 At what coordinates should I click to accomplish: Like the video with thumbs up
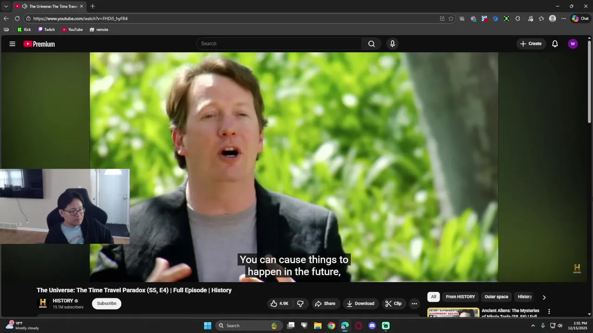(x=280, y=303)
